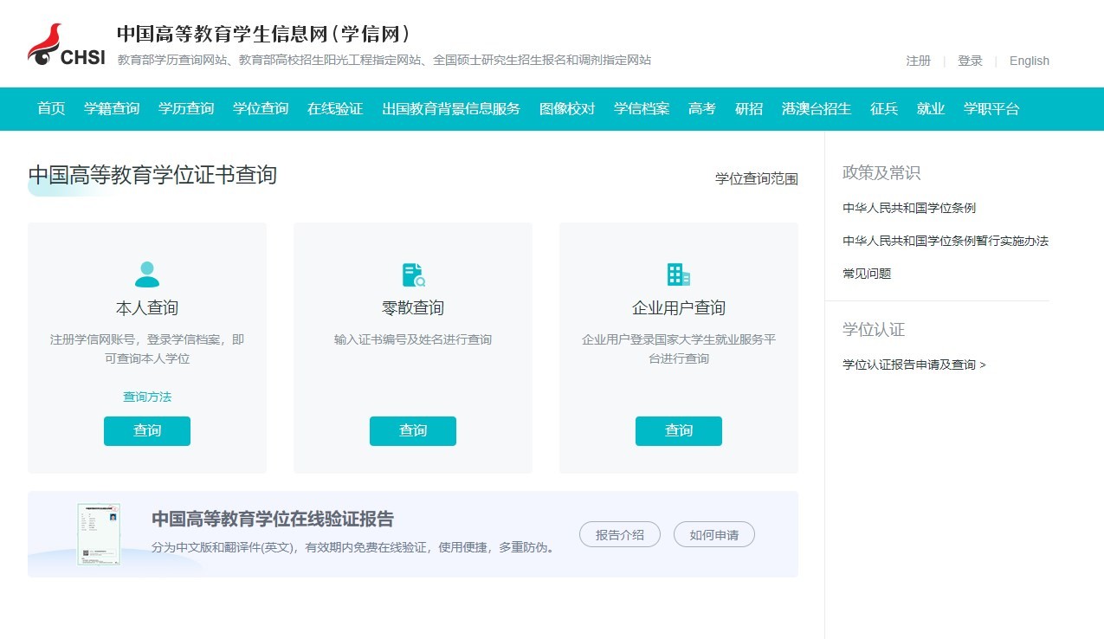Open 高考 navigation item
Screen dimensions: 1104x639
tap(702, 109)
